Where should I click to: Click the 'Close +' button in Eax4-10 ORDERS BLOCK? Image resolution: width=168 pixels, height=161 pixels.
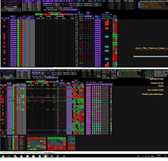(x=54, y=14)
